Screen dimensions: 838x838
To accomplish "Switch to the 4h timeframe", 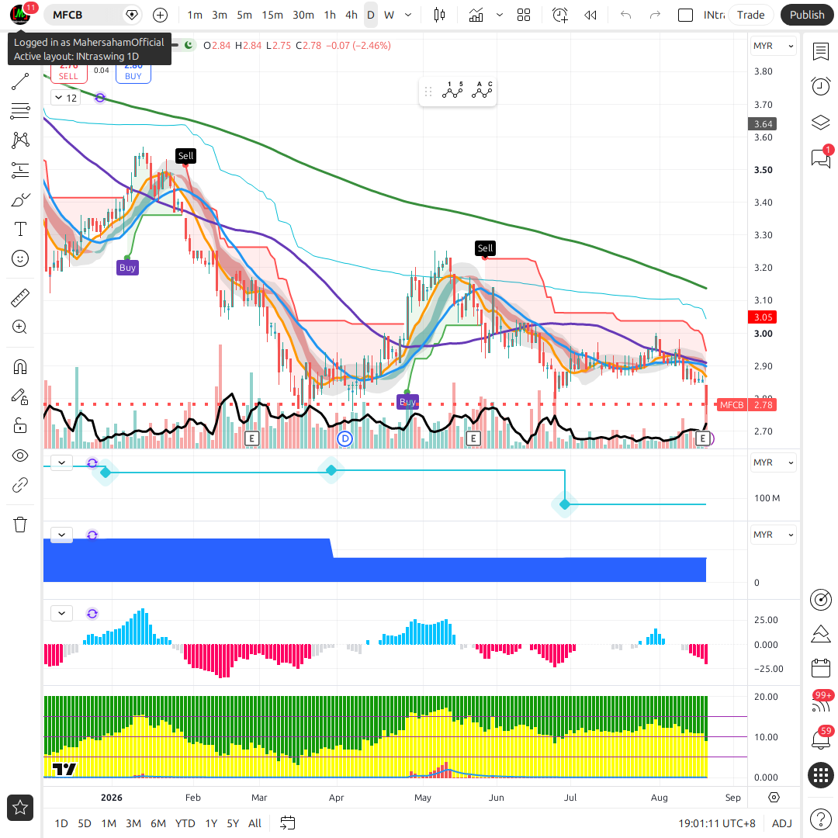I will point(351,15).
